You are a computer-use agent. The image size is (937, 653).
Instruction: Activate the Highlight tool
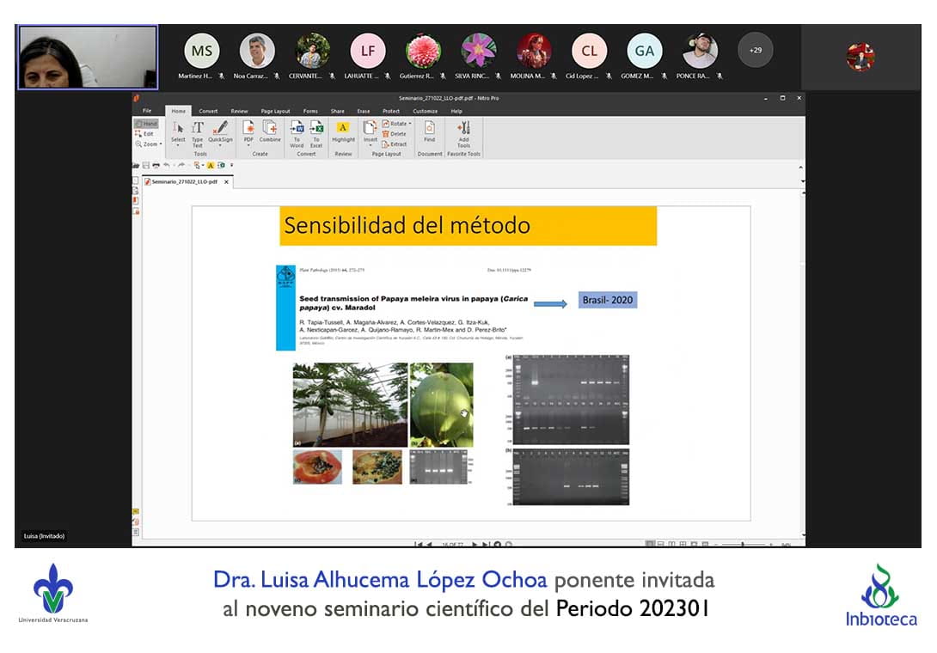pos(343,131)
